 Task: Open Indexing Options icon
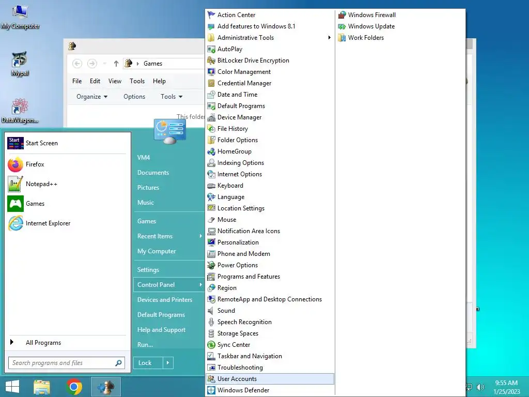point(211,163)
